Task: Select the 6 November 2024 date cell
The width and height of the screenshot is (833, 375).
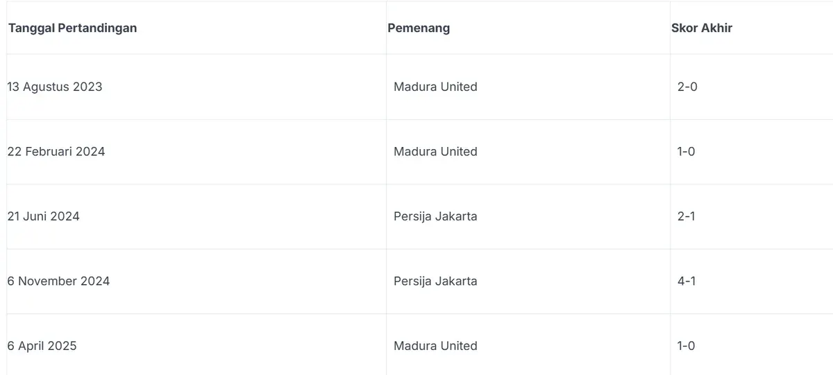Action: (x=58, y=281)
